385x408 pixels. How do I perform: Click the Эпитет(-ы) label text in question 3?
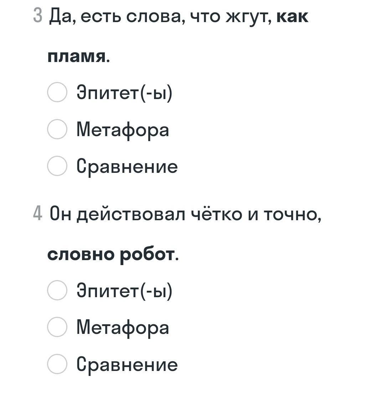pos(124,93)
